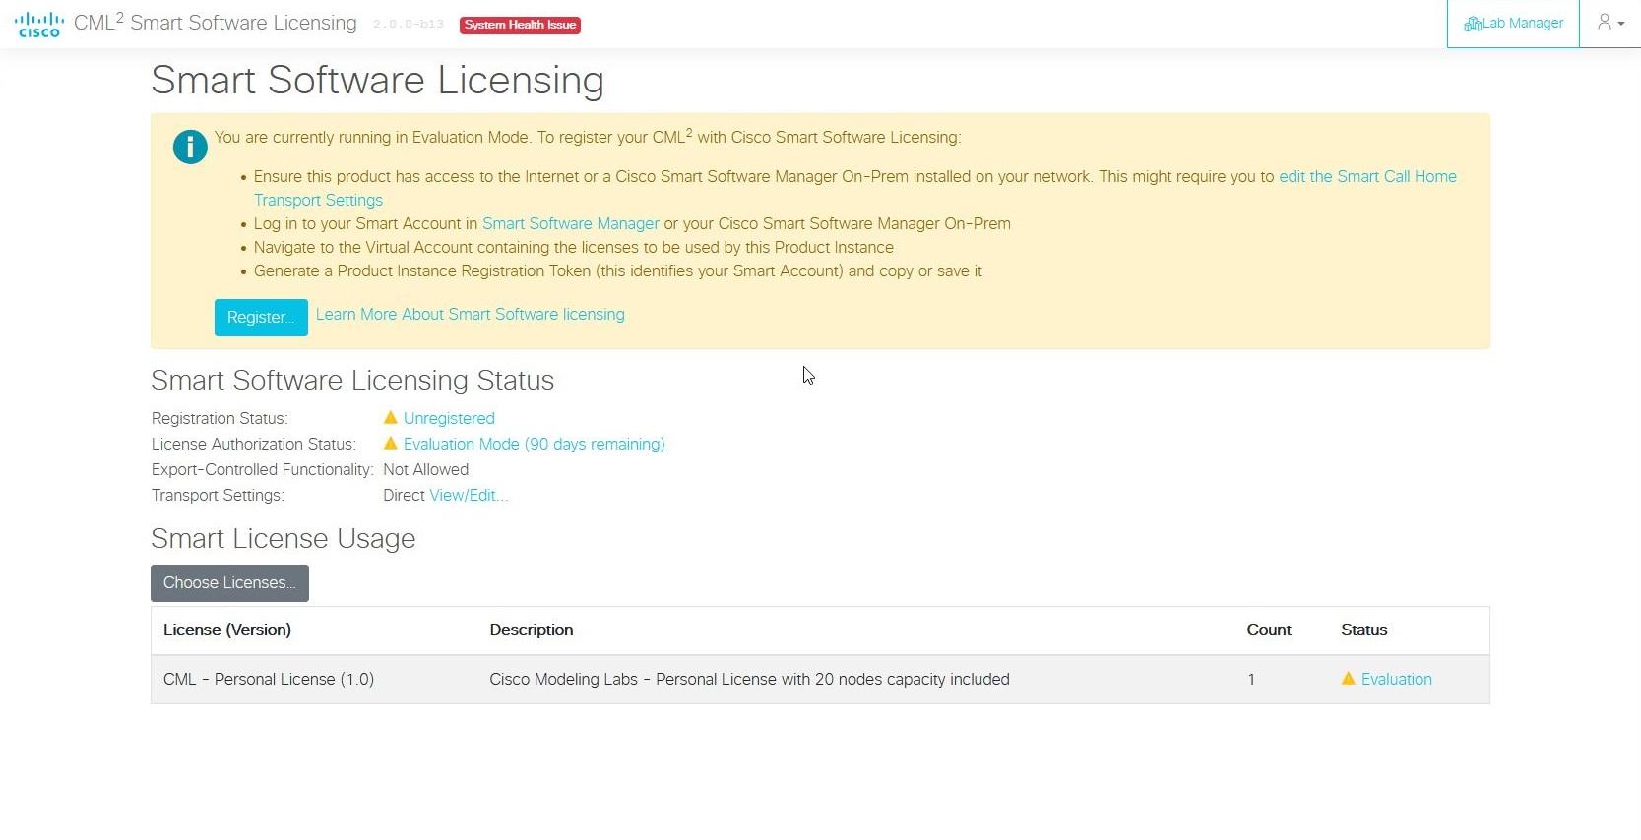The width and height of the screenshot is (1641, 840).
Task: Click the Register... button
Action: click(x=261, y=318)
